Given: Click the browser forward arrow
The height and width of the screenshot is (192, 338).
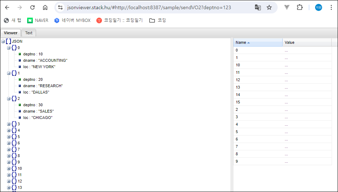Looking at the screenshot, I should 20,7.
